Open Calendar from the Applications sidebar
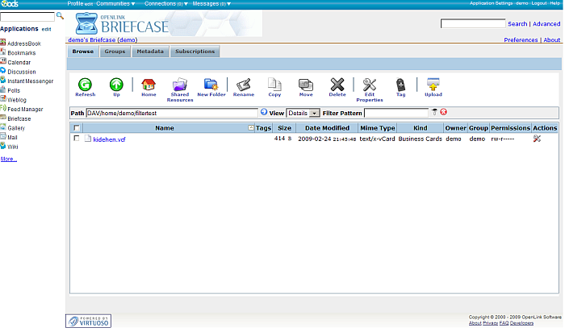 pyautogui.click(x=19, y=62)
